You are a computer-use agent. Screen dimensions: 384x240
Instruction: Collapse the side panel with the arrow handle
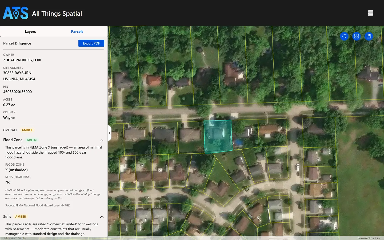(110, 133)
